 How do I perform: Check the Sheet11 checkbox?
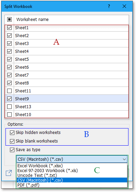point(9,91)
